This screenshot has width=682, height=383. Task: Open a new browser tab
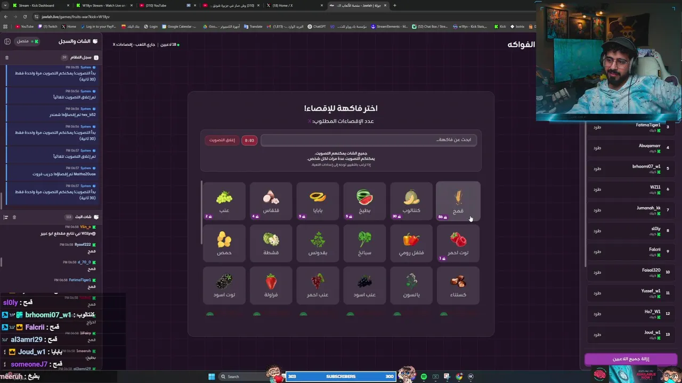[394, 5]
